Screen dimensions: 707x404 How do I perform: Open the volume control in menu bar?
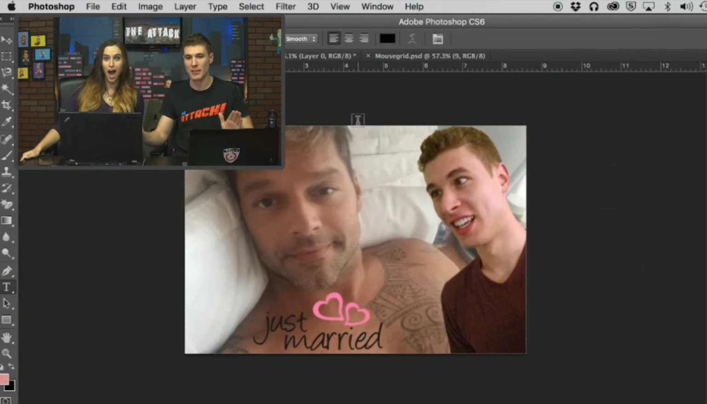coord(686,6)
